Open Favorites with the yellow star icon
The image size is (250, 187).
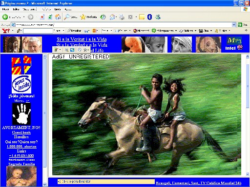click(83, 17)
